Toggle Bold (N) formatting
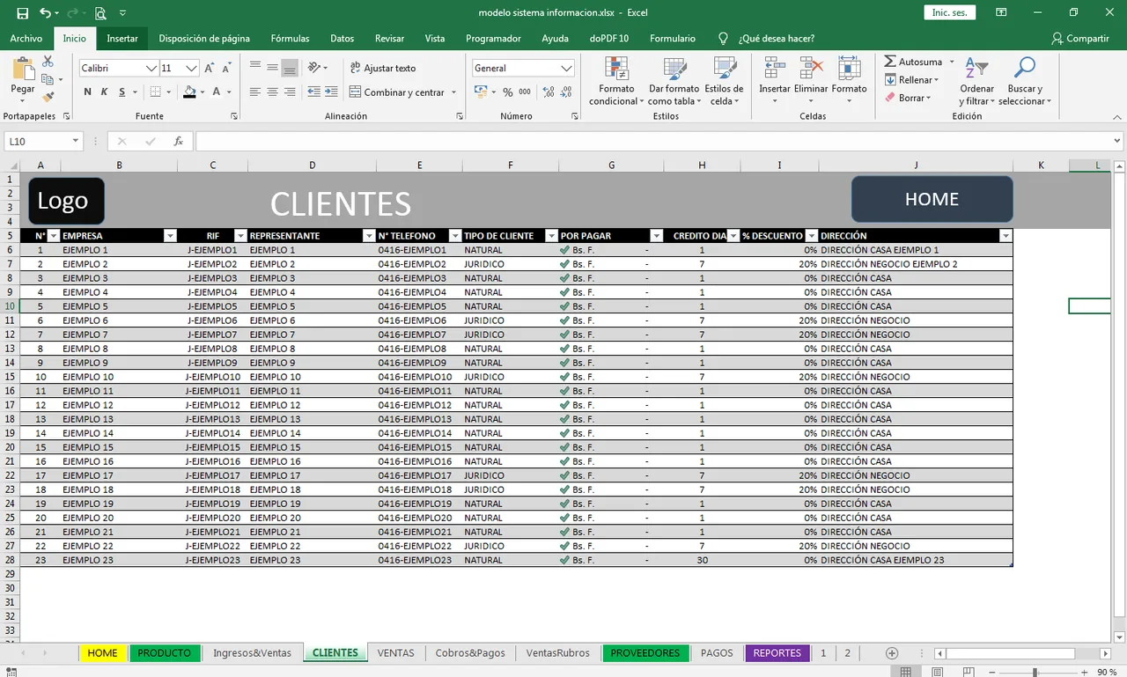Screen dimensions: 1127x677 pos(88,92)
